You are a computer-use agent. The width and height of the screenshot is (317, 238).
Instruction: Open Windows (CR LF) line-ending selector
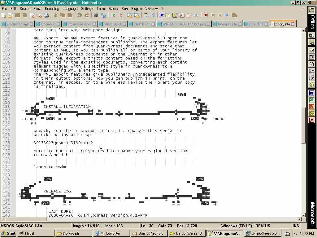(x=236, y=226)
